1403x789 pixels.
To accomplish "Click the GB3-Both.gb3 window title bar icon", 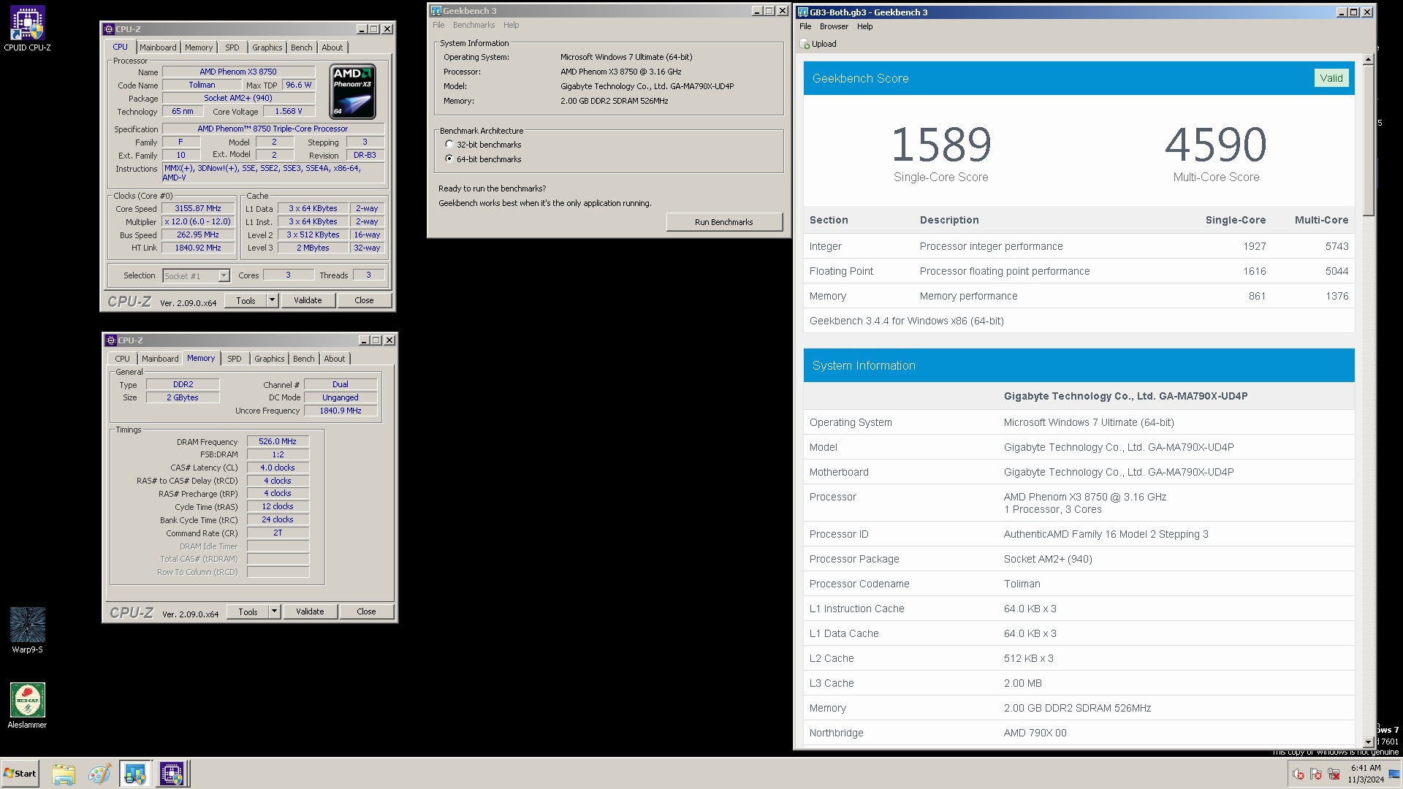I will point(803,12).
